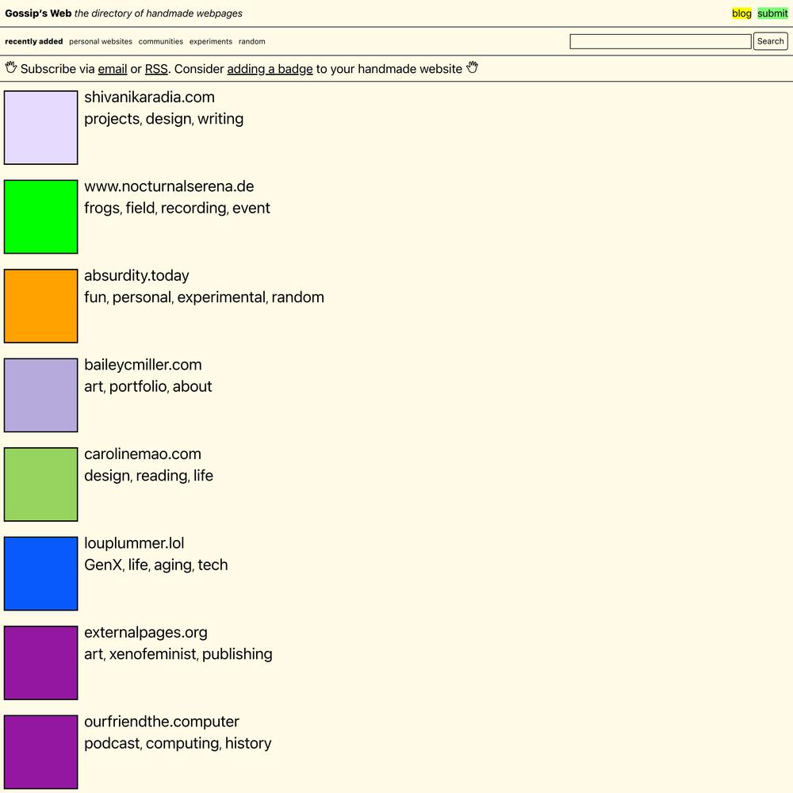The height and width of the screenshot is (793, 793).
Task: Follow the adding a badge link
Action: point(270,69)
